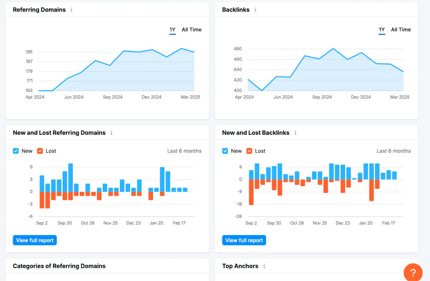430x281 pixels.
Task: Click the New and Lost Backlinks title
Action: tap(256, 133)
